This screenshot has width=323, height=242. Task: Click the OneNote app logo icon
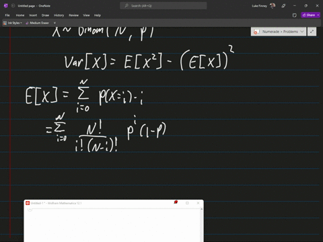(x=6, y=6)
